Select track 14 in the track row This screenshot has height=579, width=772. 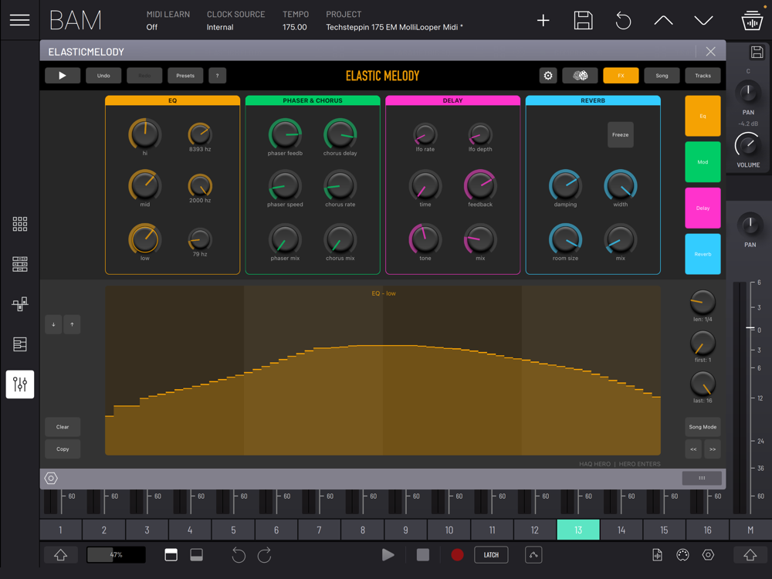point(621,530)
